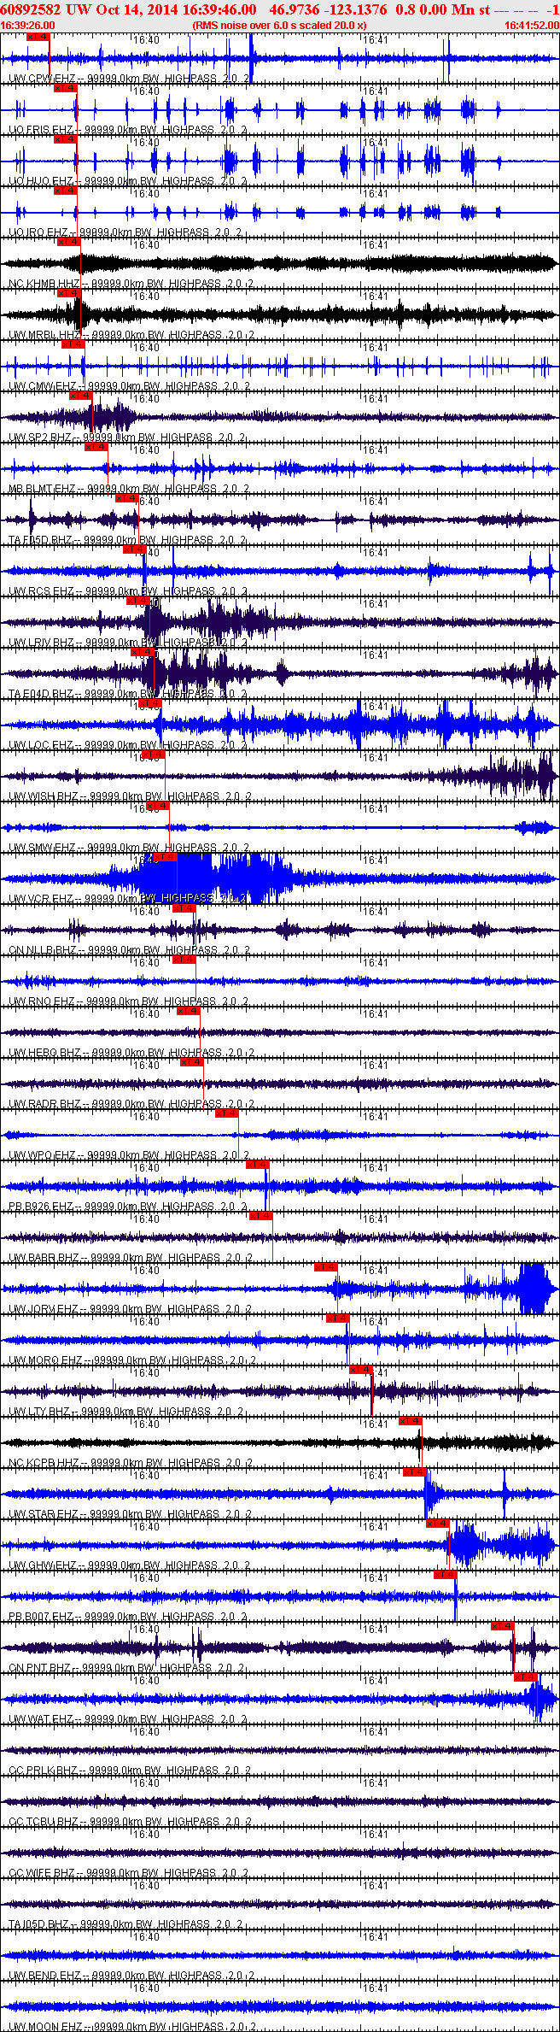Select the pick marker on UW LOC trace
The height and width of the screenshot is (2032, 560).
[x=149, y=703]
